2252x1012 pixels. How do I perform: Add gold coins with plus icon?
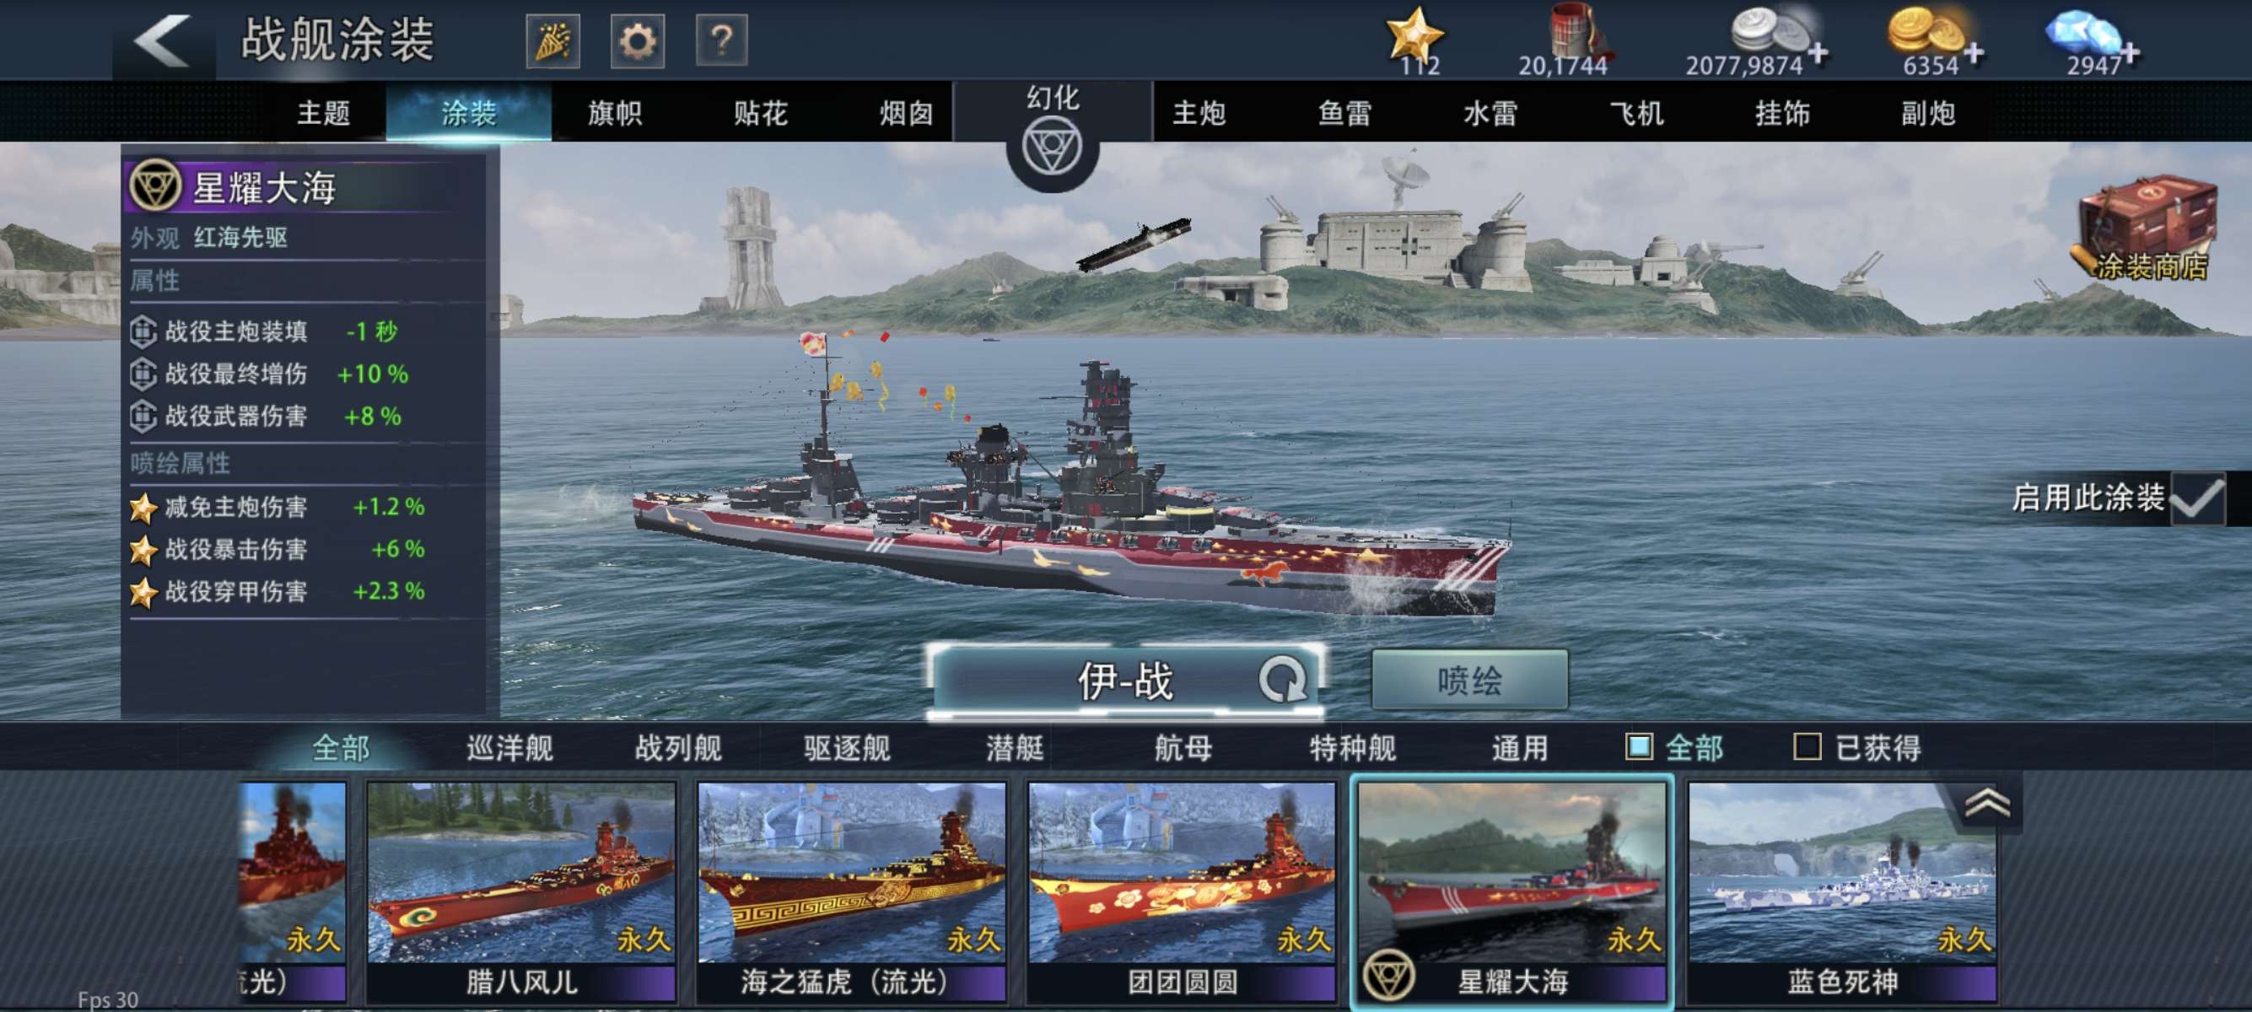(1973, 53)
